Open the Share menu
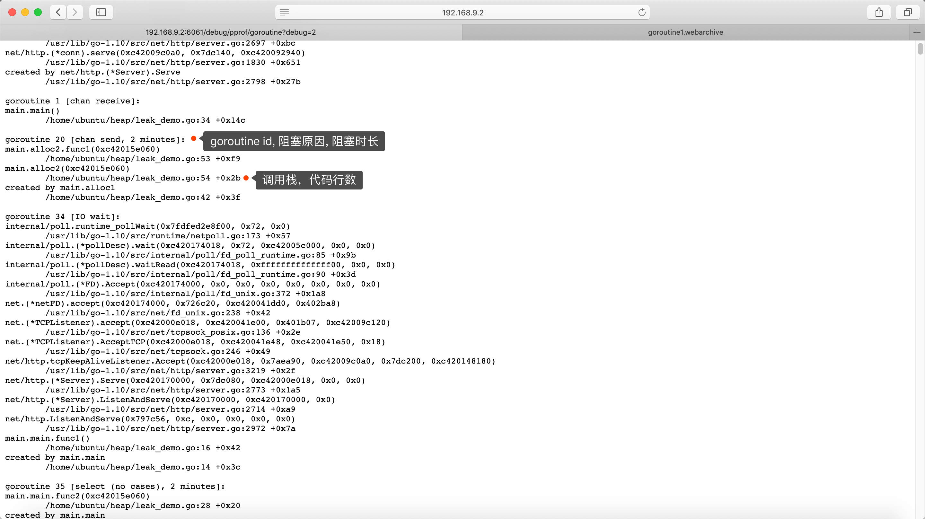This screenshot has width=925, height=519. (x=879, y=12)
